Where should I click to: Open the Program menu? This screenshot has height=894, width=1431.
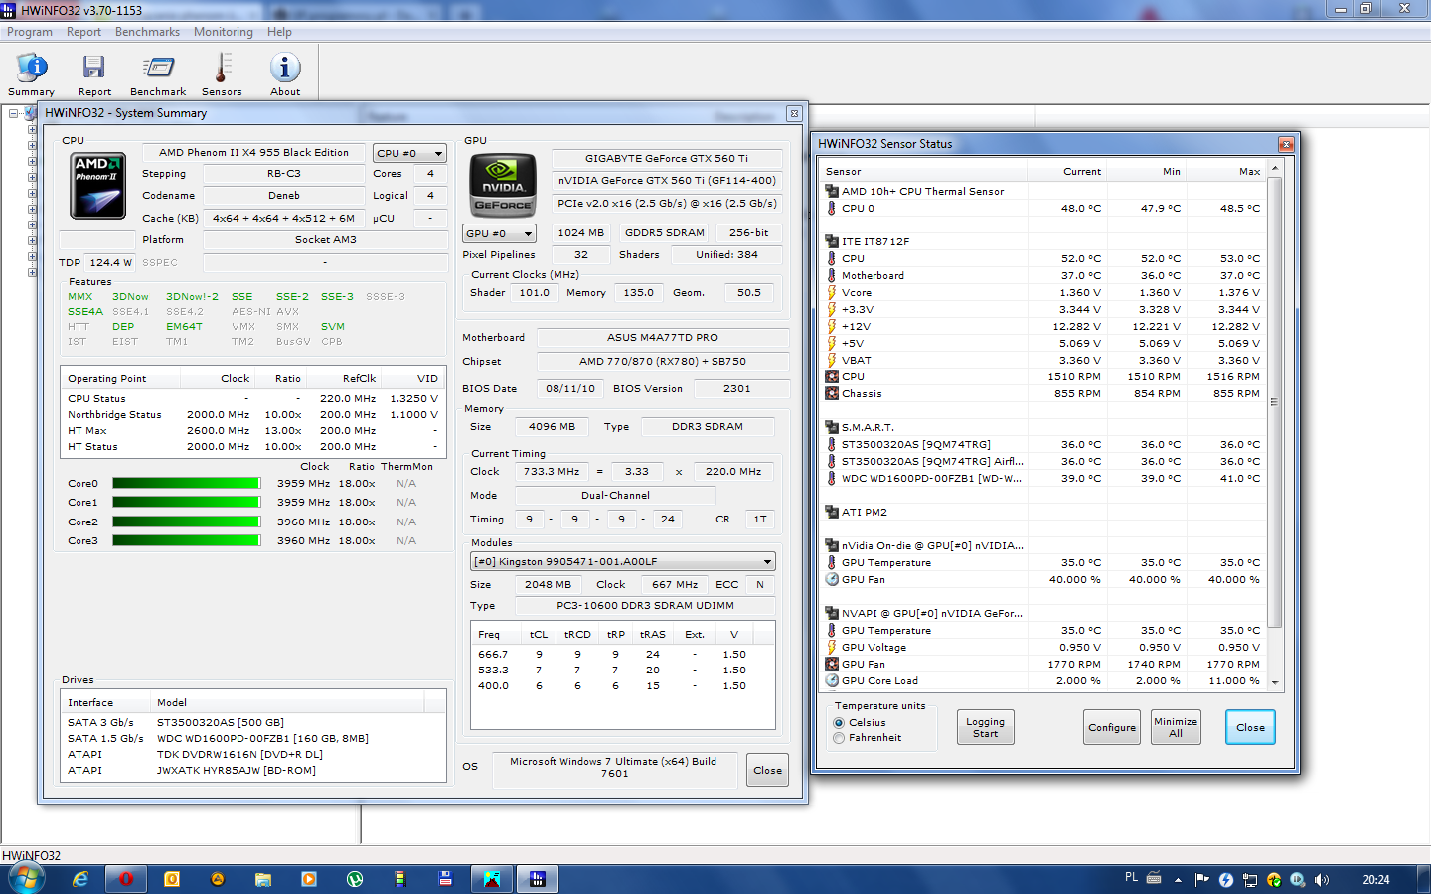click(30, 32)
